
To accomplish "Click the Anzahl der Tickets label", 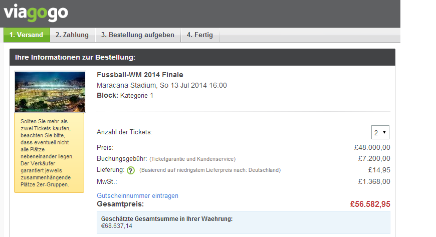I will tap(125, 132).
